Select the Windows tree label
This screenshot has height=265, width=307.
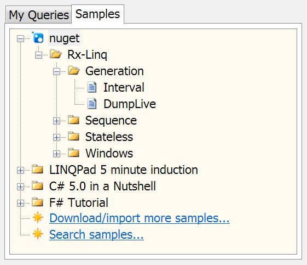coord(109,153)
